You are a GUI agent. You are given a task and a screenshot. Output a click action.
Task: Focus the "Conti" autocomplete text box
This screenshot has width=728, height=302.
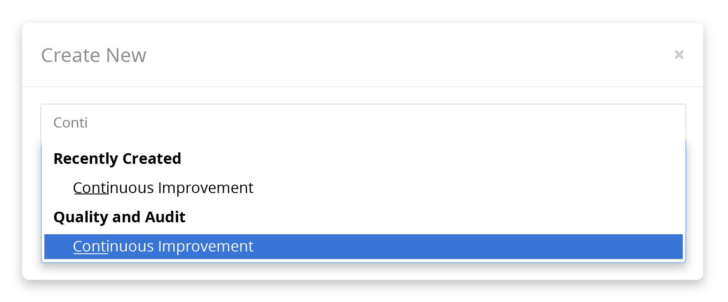363,123
